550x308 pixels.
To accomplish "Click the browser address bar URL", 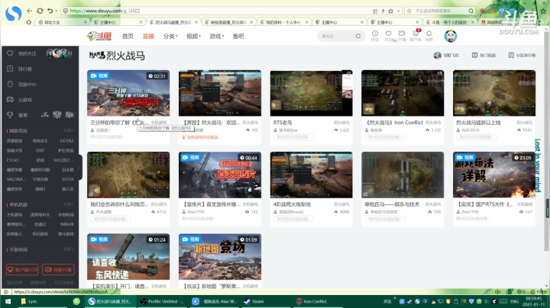I will point(105,11).
